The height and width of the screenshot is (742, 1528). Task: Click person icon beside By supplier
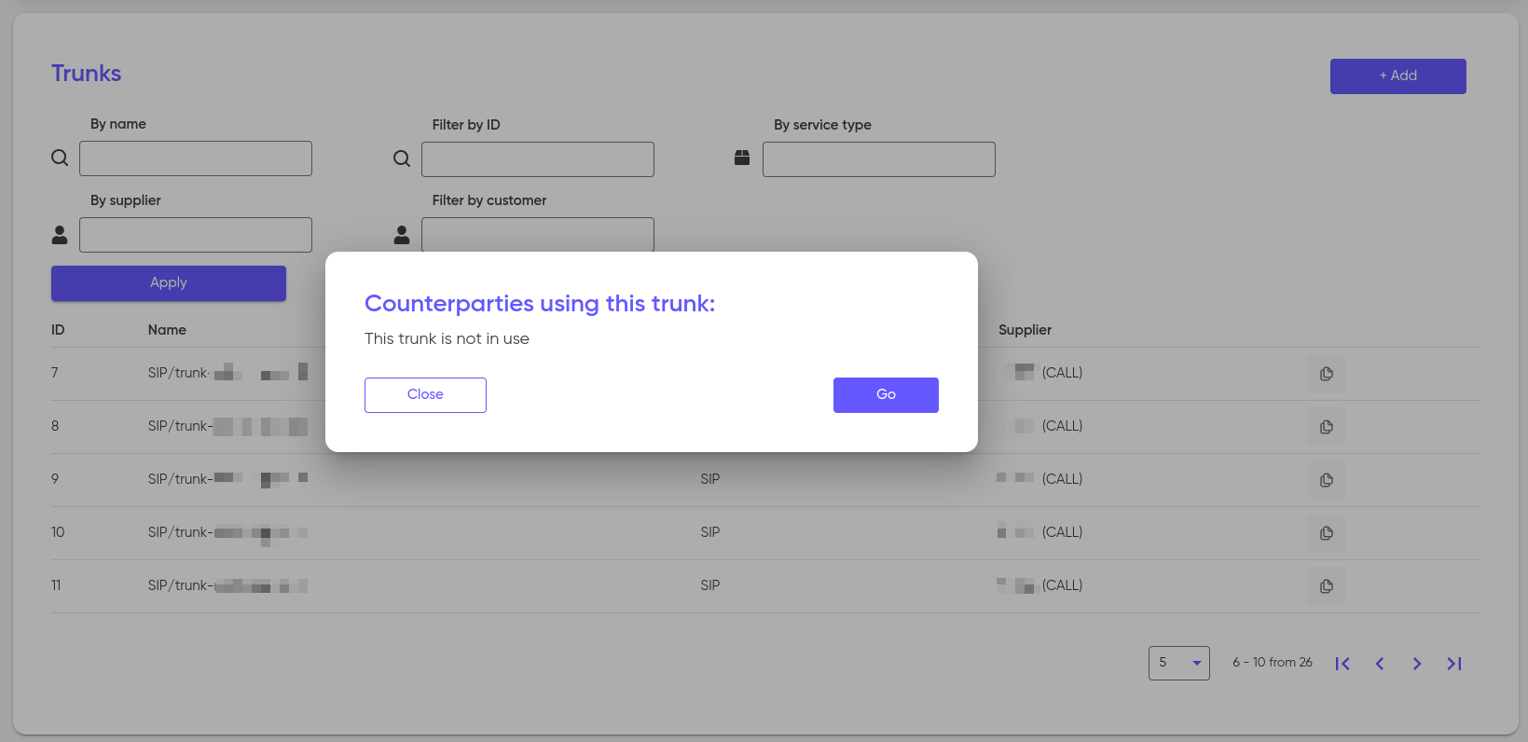(x=60, y=235)
